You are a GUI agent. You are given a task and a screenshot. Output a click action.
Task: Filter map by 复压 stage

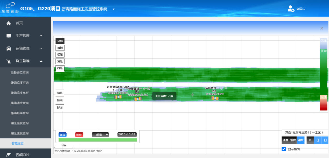[x=60, y=61]
